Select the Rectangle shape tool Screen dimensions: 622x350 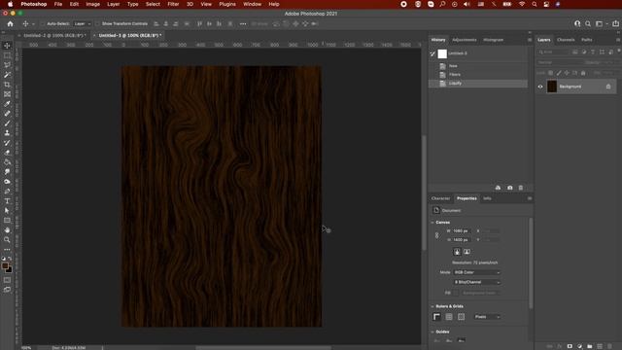[7, 221]
